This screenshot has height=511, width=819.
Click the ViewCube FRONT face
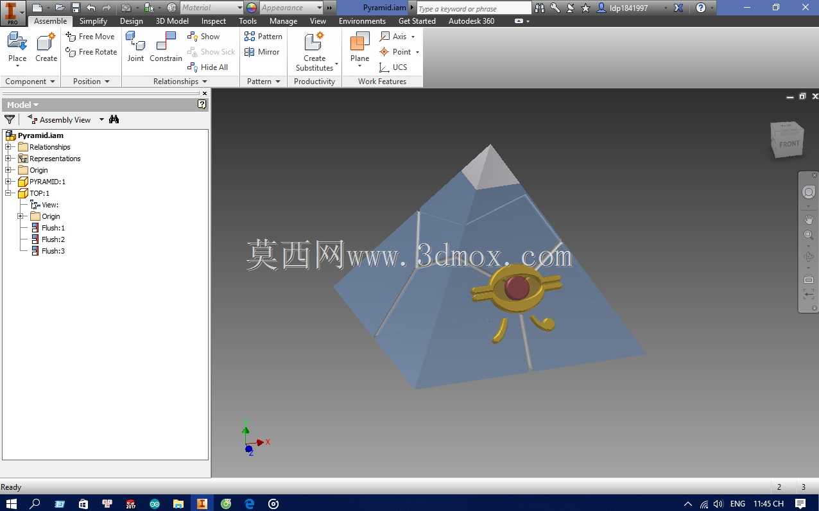pyautogui.click(x=789, y=144)
